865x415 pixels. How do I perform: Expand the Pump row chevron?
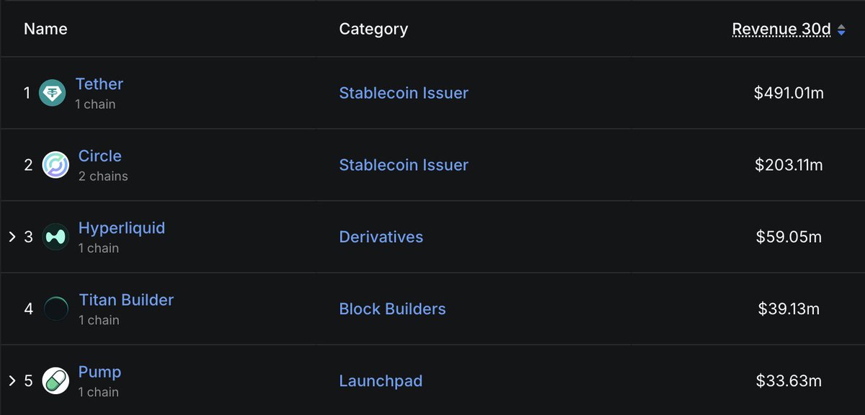click(12, 381)
